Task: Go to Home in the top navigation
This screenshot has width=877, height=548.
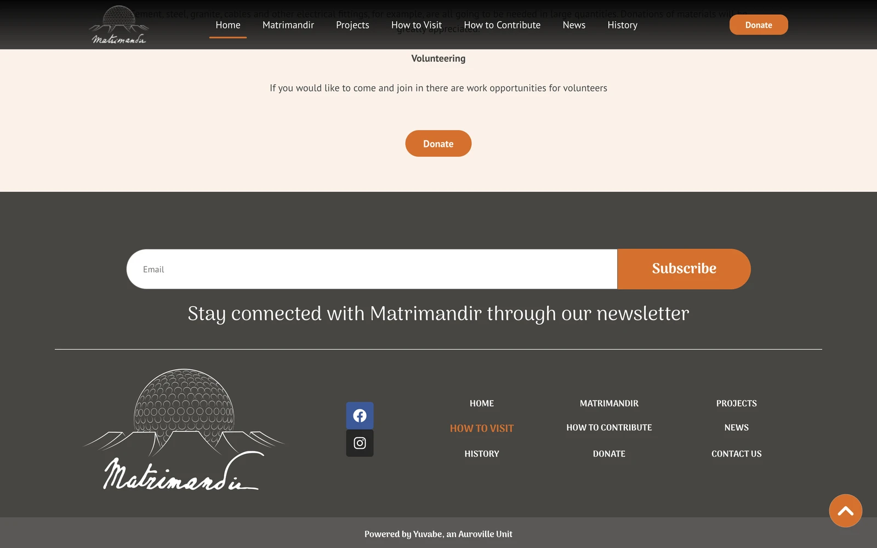Action: (228, 25)
